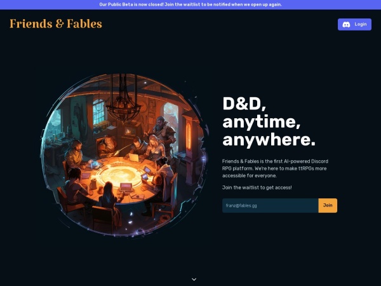Screen dimensions: 381x286
Task: Select the "D&D," headline word
Action: (244, 104)
